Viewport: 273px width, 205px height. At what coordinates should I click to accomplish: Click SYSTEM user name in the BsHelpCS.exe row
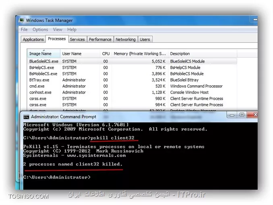[x=69, y=68]
